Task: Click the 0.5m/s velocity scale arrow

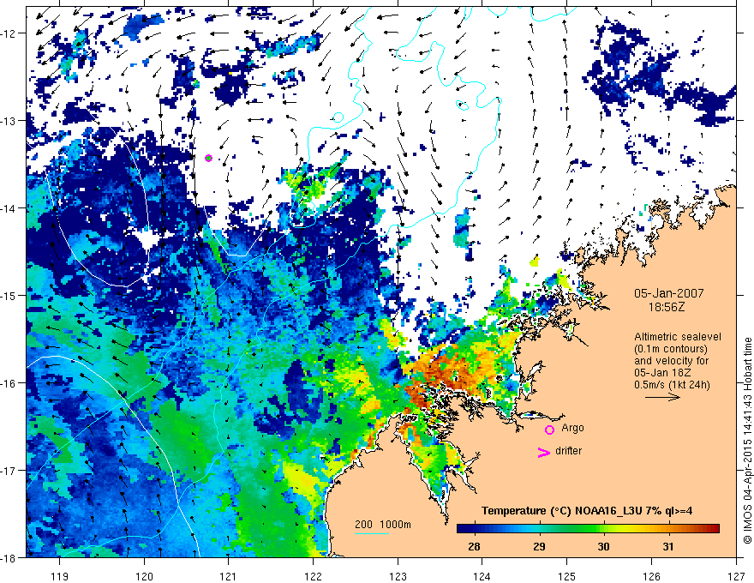Action: (662, 397)
